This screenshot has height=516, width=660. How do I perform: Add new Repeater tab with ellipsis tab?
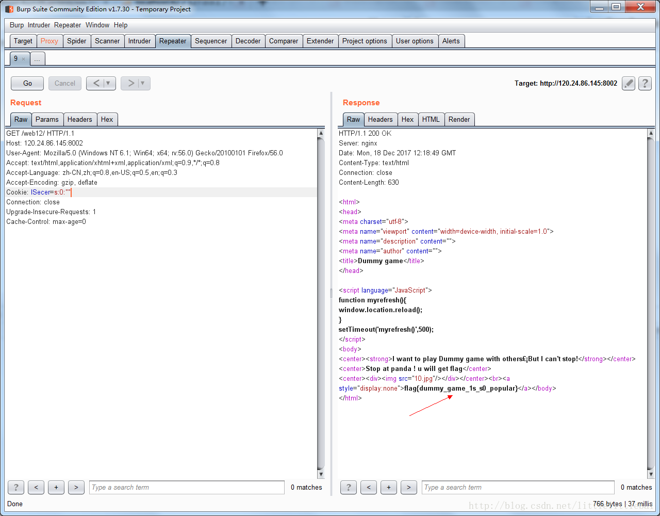click(38, 59)
